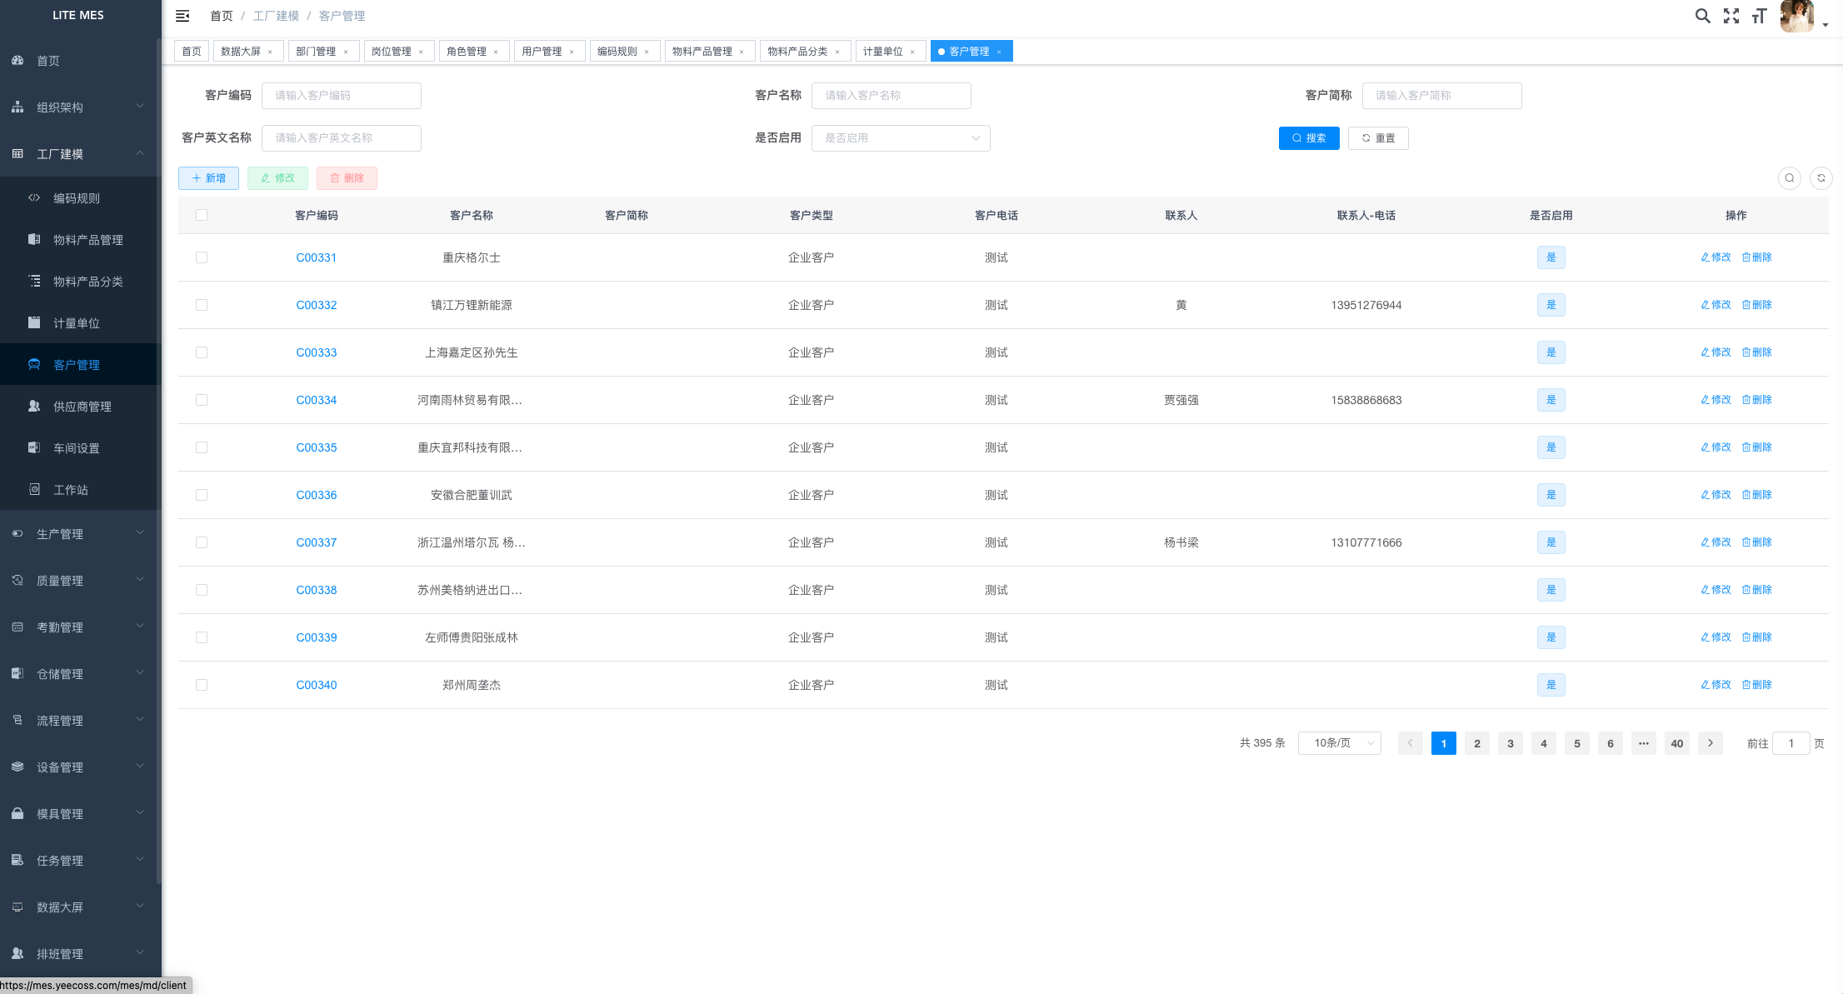Switch to the 首页 tab
The image size is (1843, 994).
192,52
